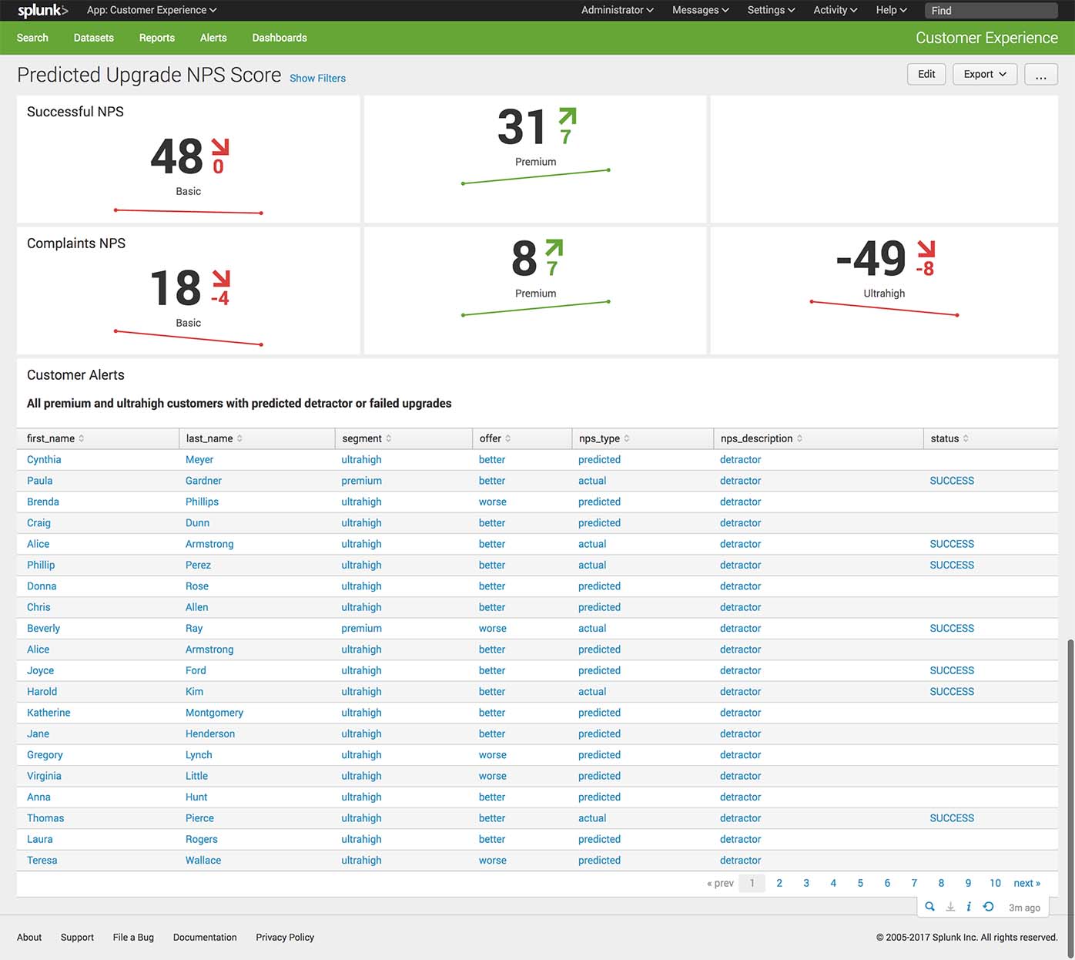The image size is (1075, 960).
Task: Open the dashboard more-actions ellipsis button
Action: tap(1041, 74)
